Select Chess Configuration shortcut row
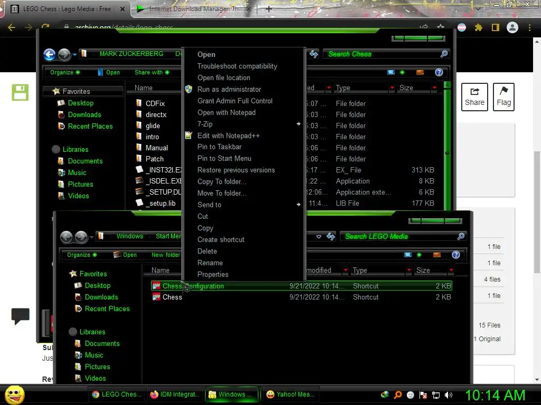 click(302, 286)
